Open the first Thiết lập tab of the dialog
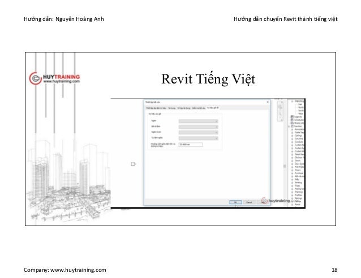Screen dimensions: 361x278 point(156,108)
